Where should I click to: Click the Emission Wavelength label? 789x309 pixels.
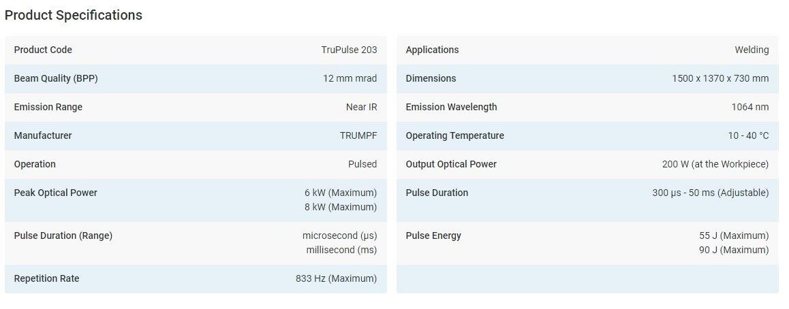(451, 107)
